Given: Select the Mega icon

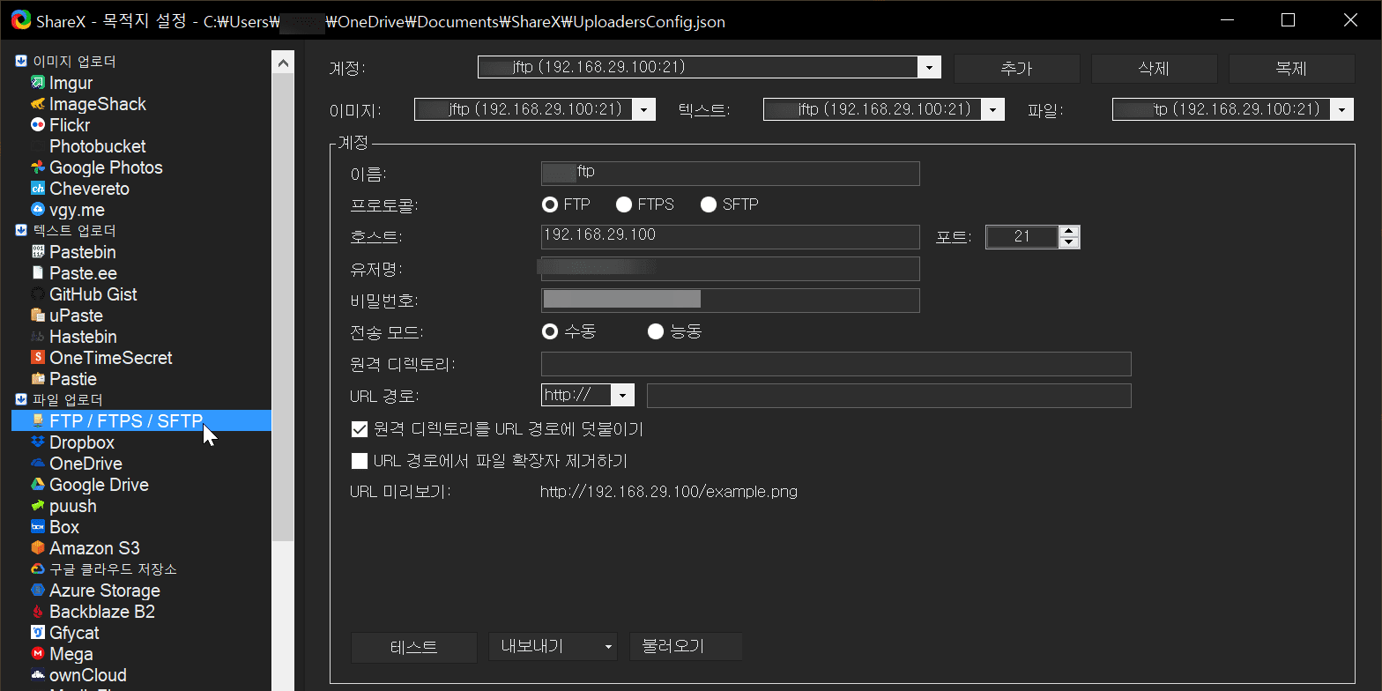Looking at the screenshot, I should (38, 654).
